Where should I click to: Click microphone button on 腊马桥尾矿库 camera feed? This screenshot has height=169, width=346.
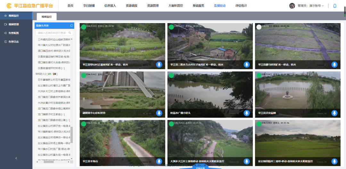coord(334,64)
